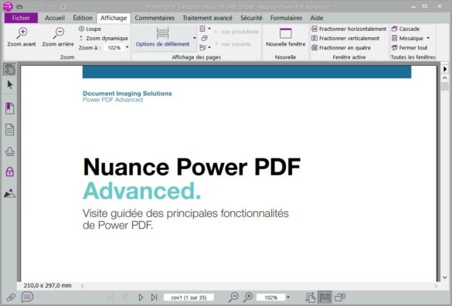Click Options de défilement button
The width and height of the screenshot is (452, 306).
point(162,38)
